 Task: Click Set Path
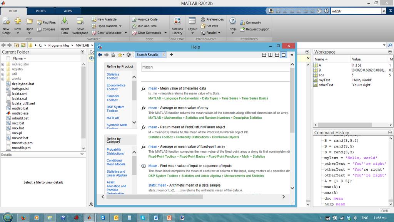click(x=209, y=26)
